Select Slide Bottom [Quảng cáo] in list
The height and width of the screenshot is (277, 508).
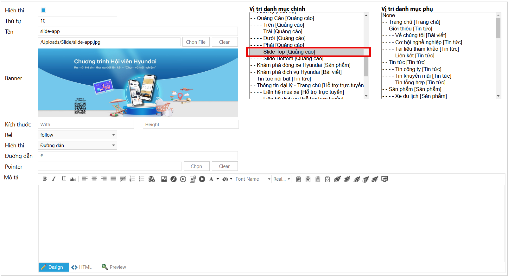click(293, 59)
